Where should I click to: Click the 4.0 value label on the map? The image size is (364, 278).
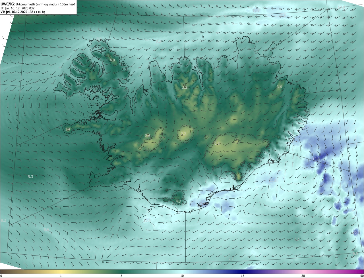click(x=112, y=60)
